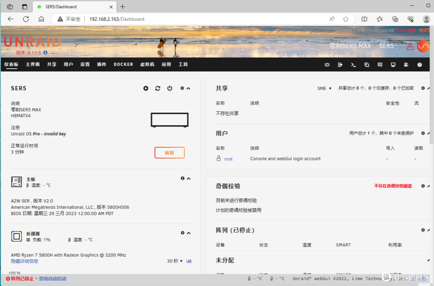
Task: Click the server case thumbnail image
Action: point(170,120)
